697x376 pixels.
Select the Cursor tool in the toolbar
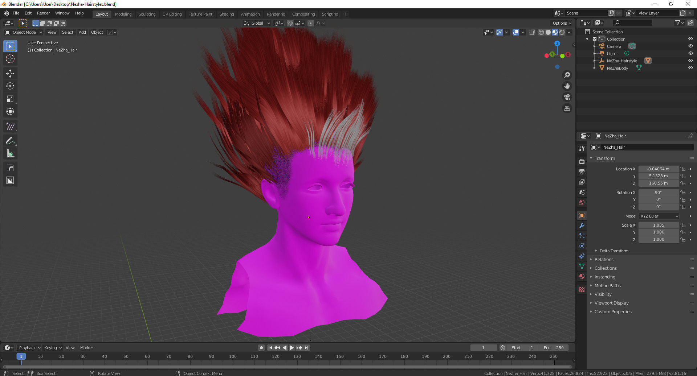click(10, 59)
